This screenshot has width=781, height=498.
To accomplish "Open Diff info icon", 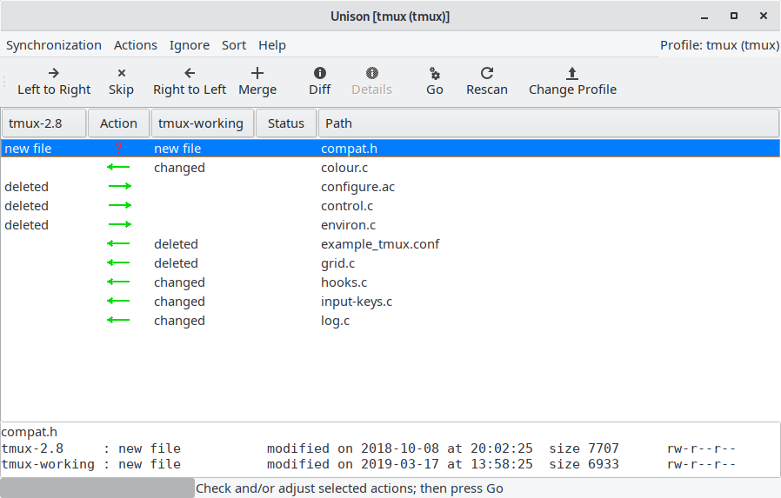I will coord(320,73).
